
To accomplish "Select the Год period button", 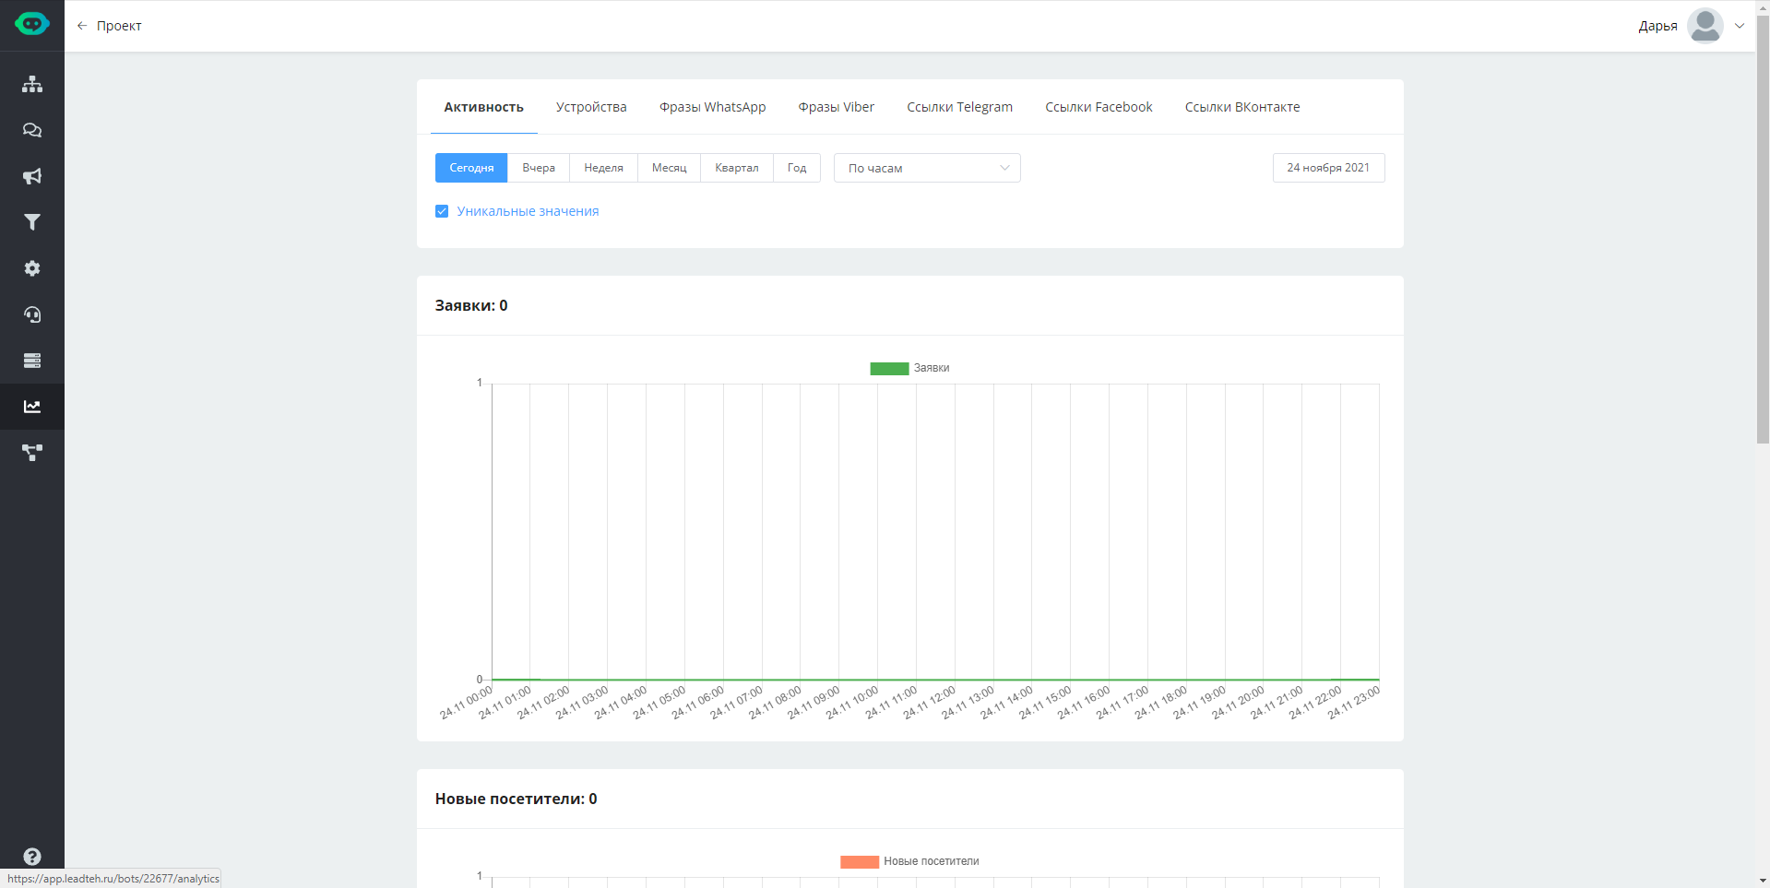I will tap(797, 168).
